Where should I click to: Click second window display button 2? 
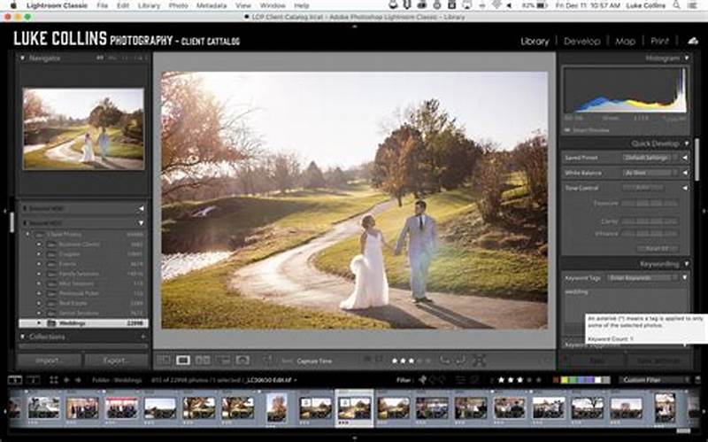click(34, 380)
